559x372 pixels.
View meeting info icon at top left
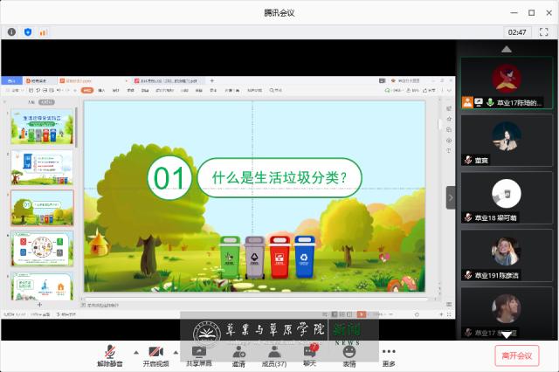(12, 31)
